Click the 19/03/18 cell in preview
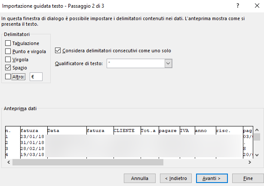 (32, 154)
